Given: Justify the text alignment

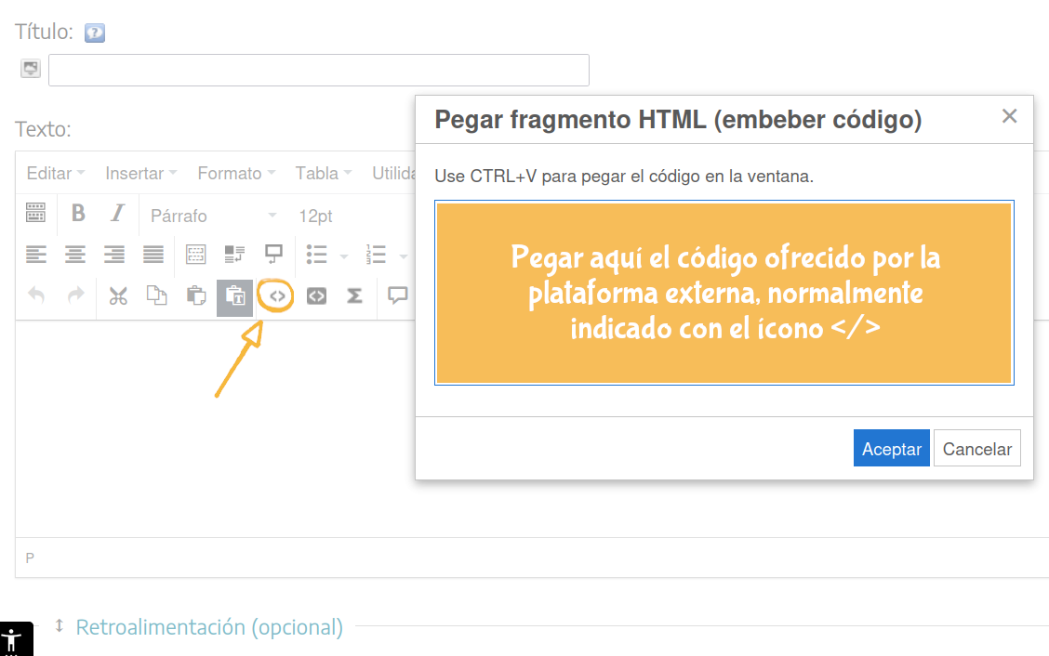Looking at the screenshot, I should point(153,255).
